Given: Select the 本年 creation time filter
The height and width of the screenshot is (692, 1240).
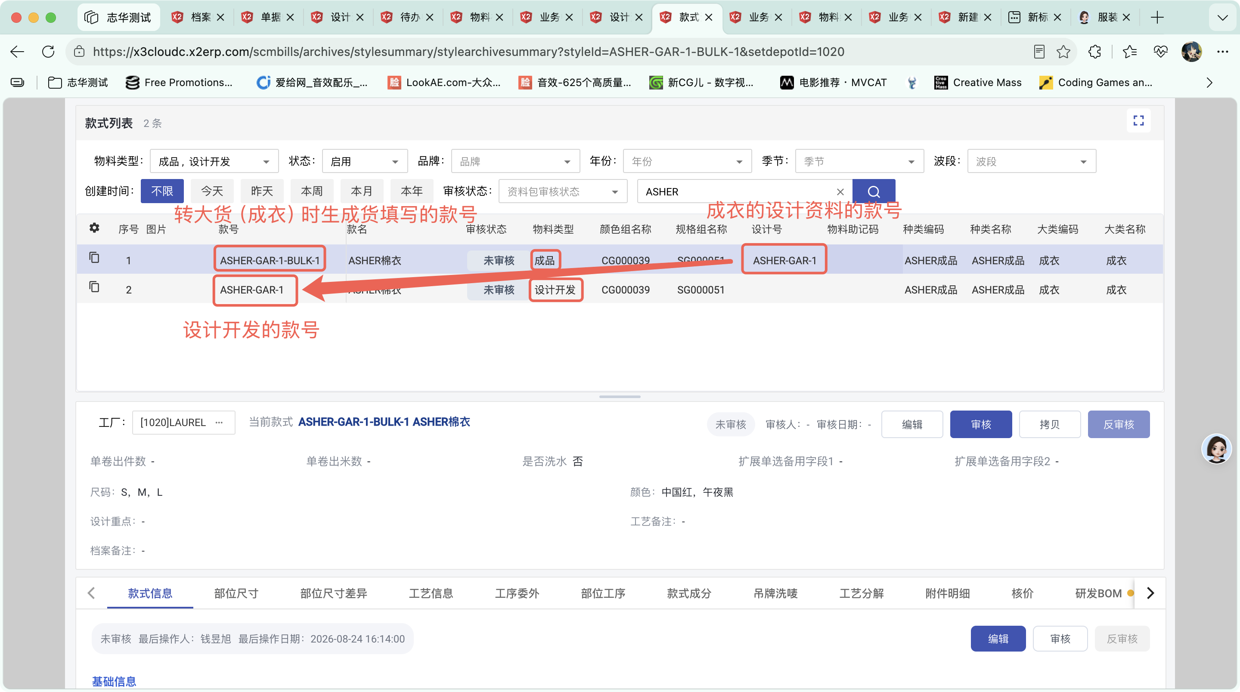Looking at the screenshot, I should tap(412, 192).
